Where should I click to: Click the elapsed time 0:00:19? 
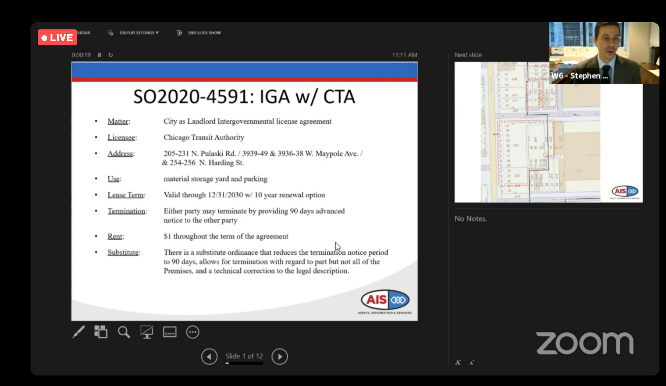coord(81,55)
